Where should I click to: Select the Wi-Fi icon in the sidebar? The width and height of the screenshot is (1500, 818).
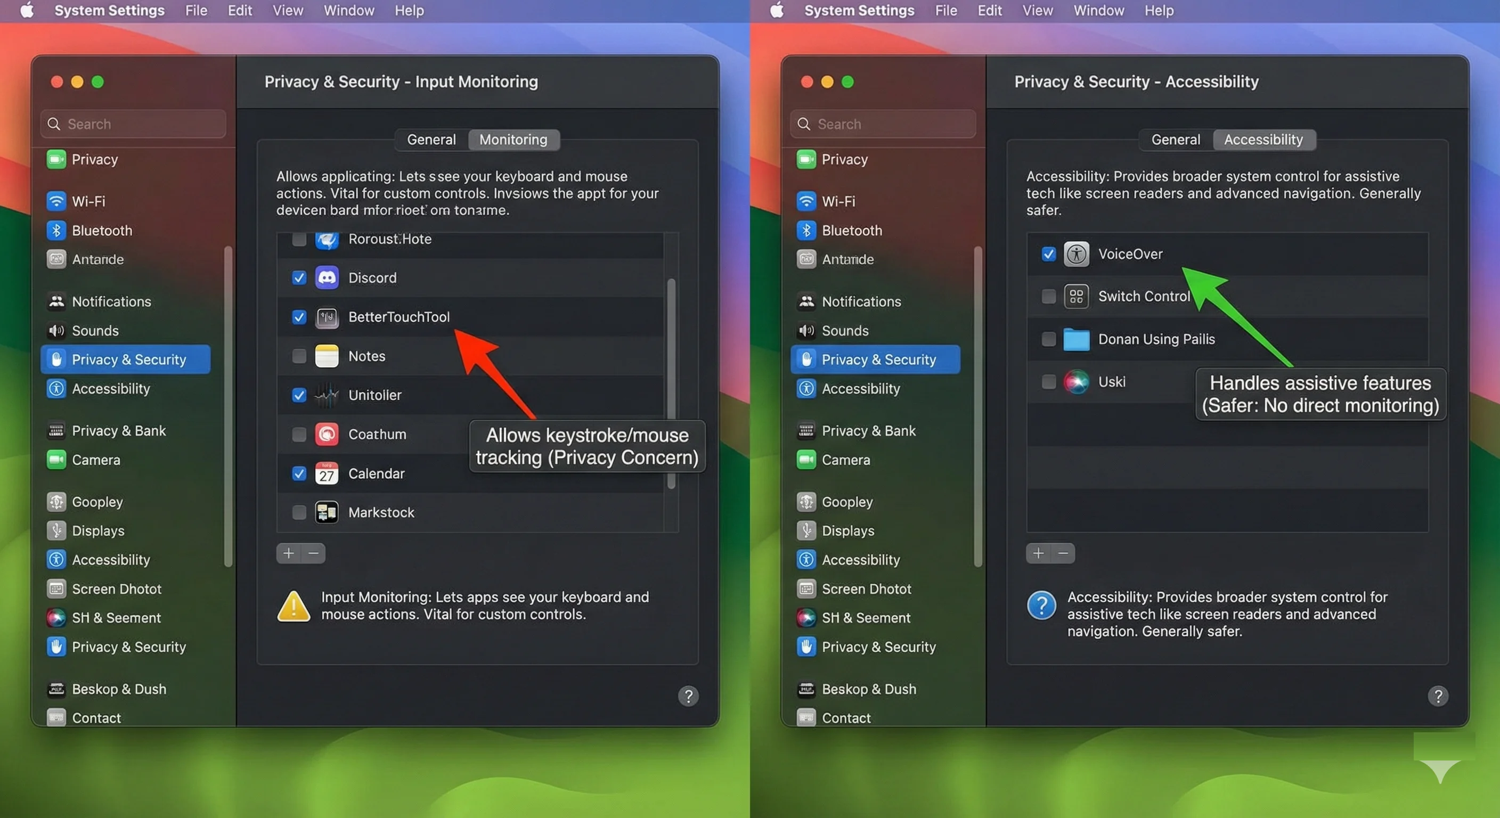pyautogui.click(x=56, y=201)
